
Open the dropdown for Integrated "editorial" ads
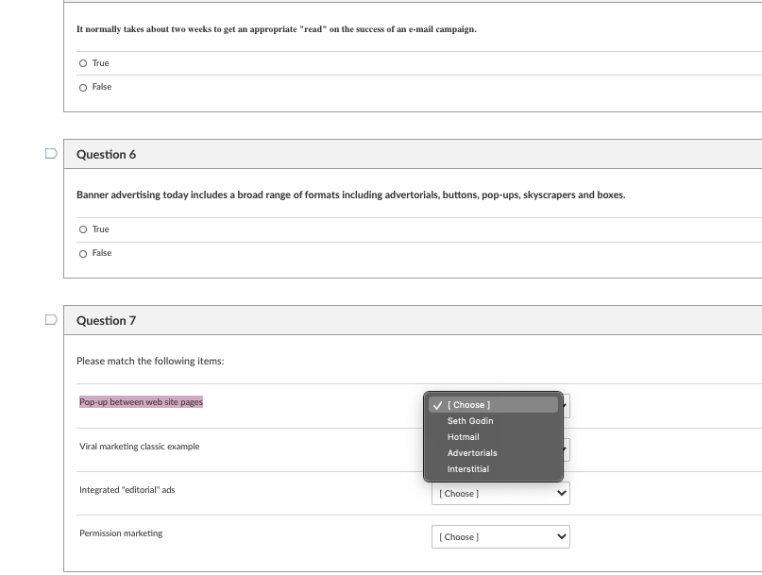(x=500, y=493)
